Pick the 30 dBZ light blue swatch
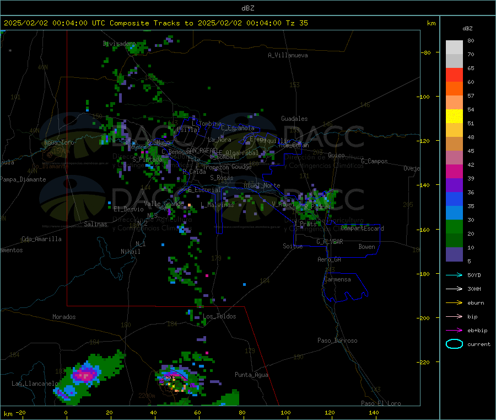 tap(454, 213)
